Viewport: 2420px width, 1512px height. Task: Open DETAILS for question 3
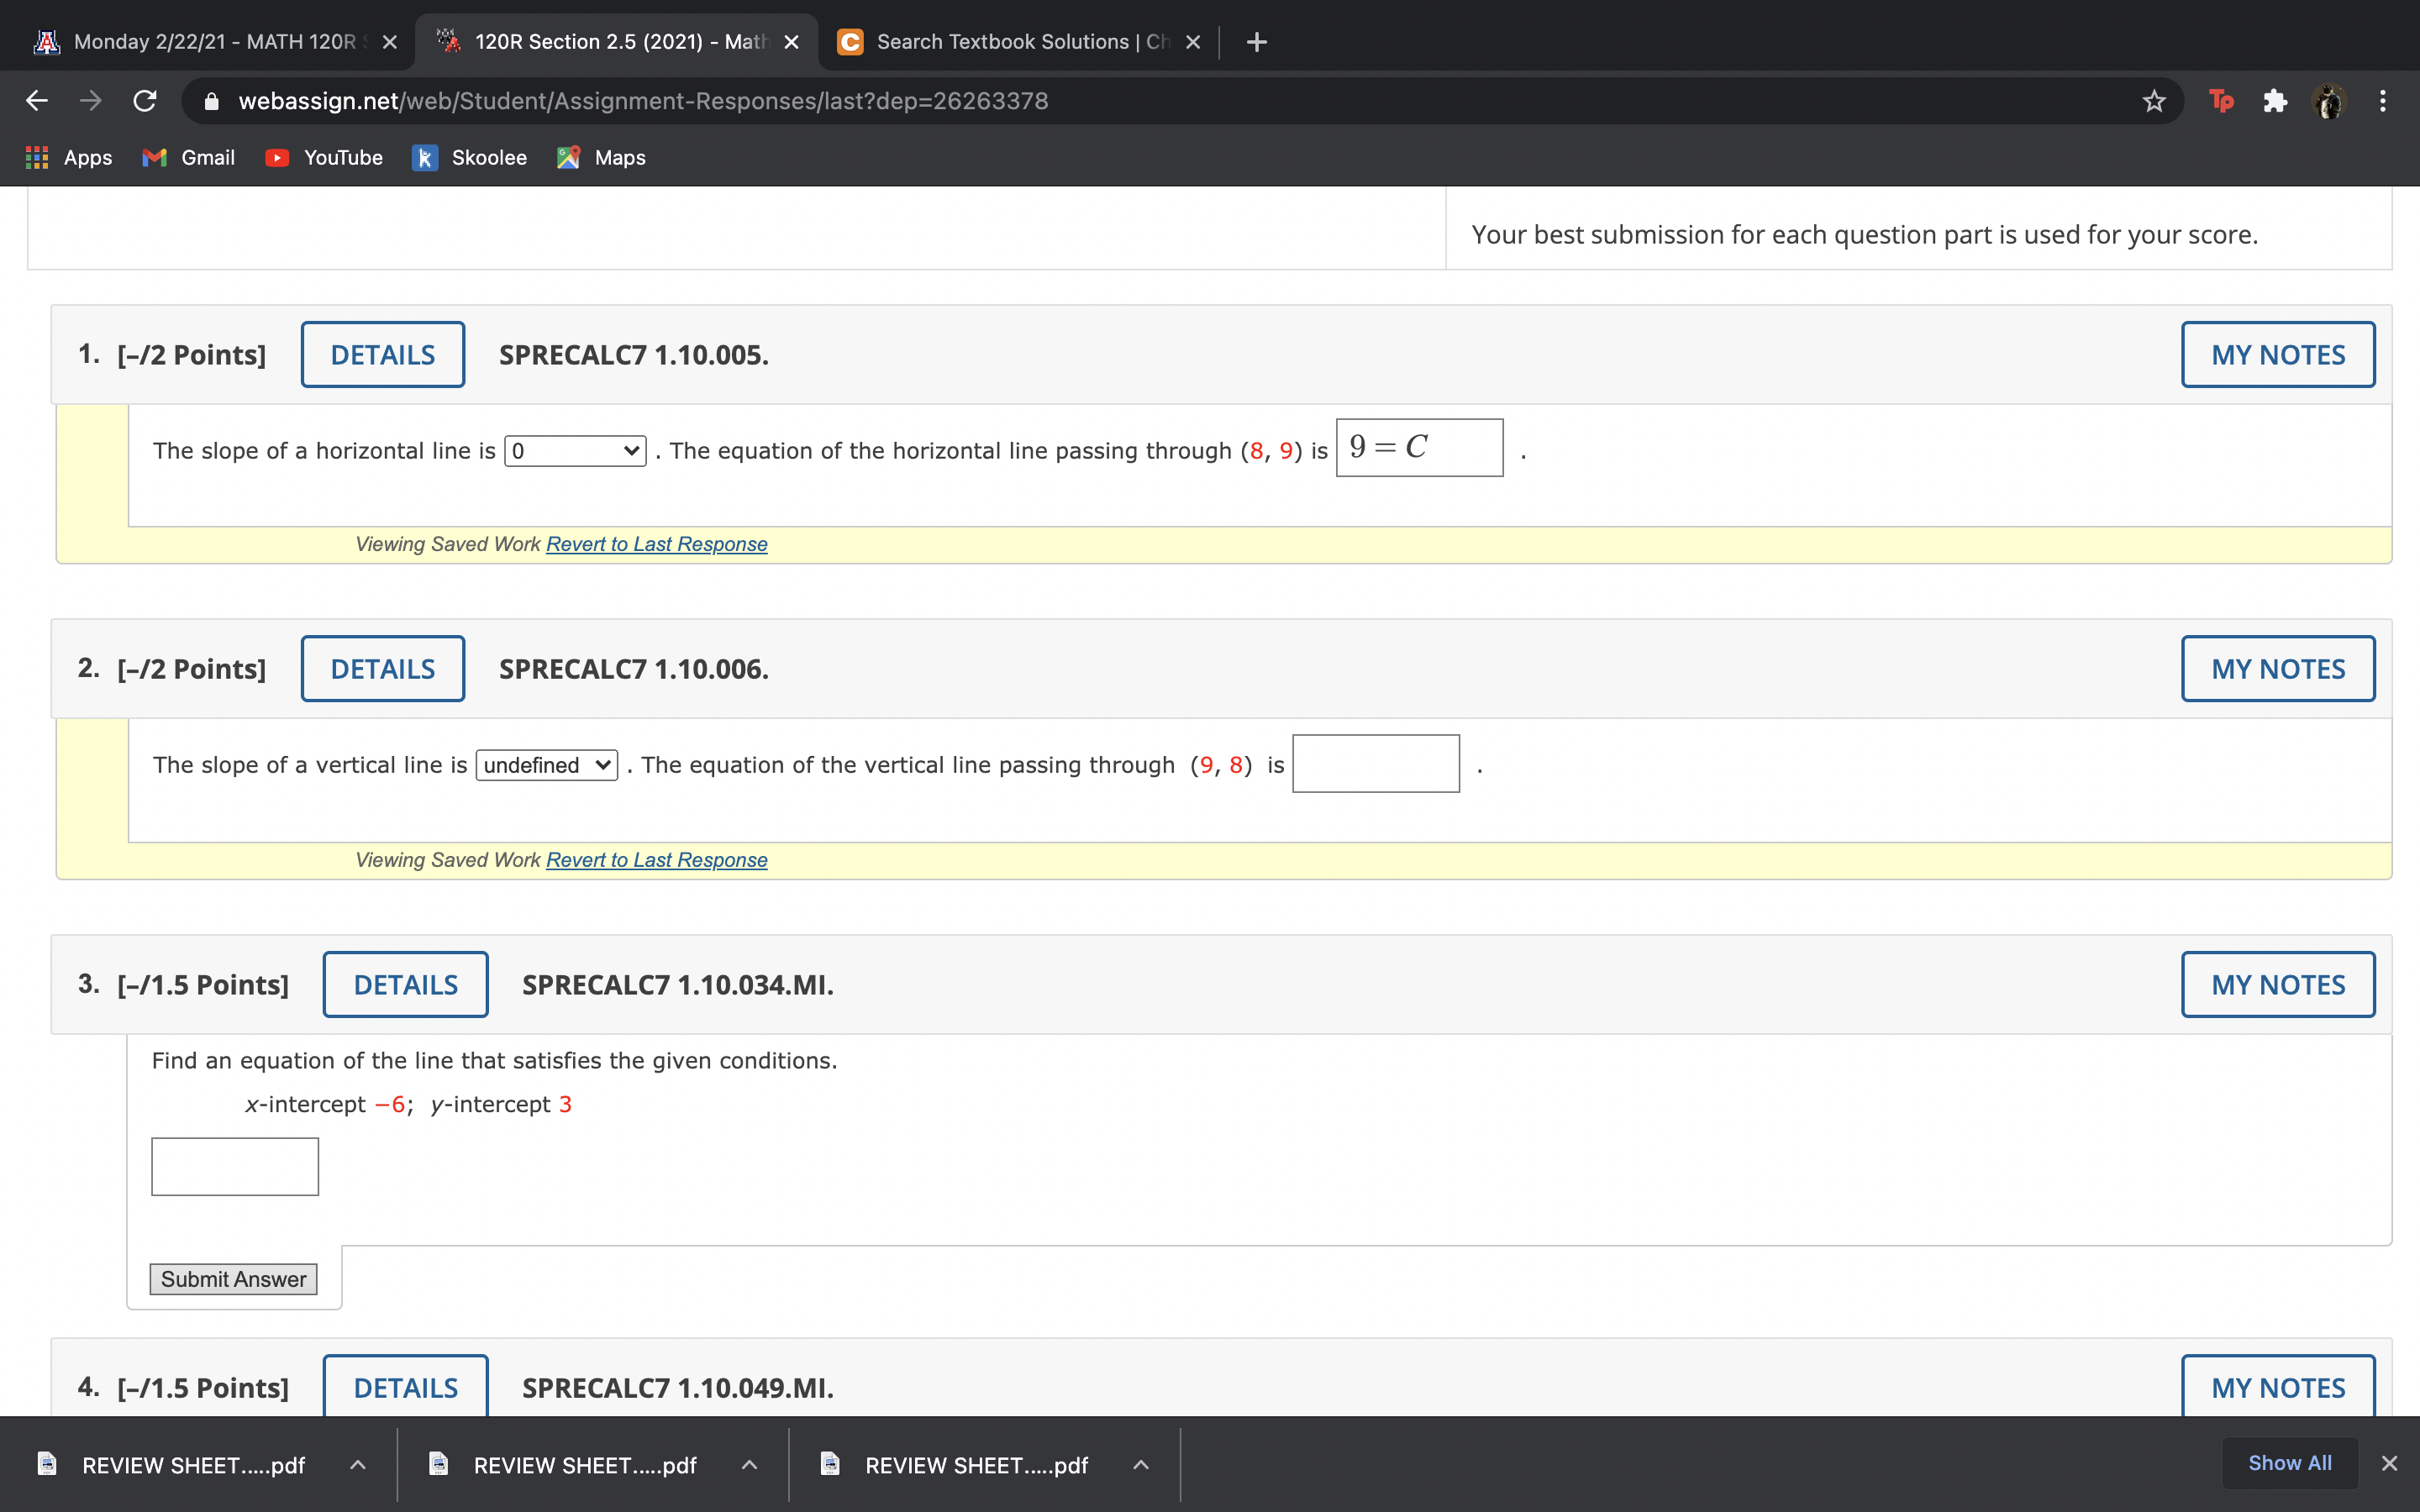pyautogui.click(x=405, y=985)
